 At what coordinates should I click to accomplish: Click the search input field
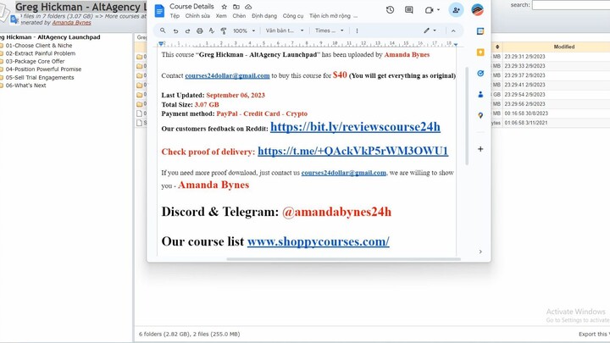570,5
